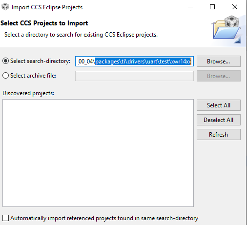Viewport: 247px width, 225px height.
Task: Click the import folder wizard banner image
Action: pos(226,29)
